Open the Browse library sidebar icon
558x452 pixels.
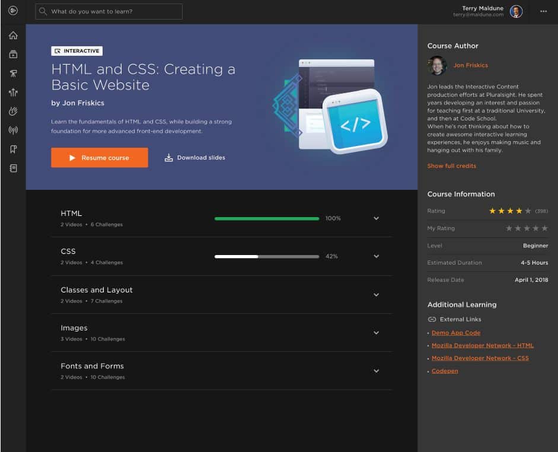[13, 54]
